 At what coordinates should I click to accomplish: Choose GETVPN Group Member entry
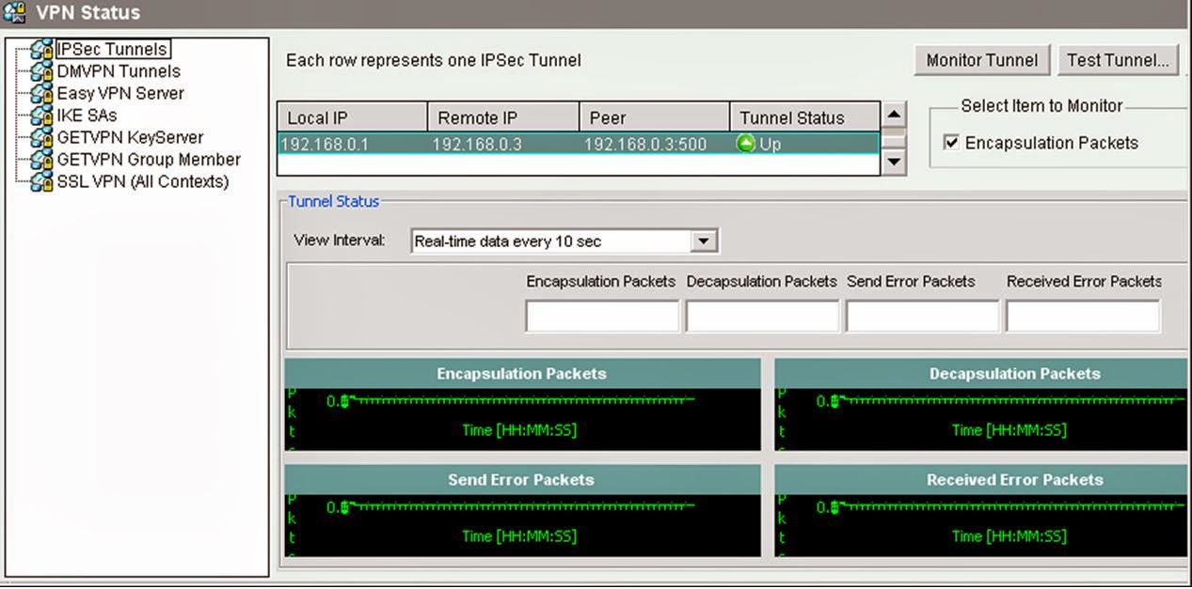pos(149,160)
